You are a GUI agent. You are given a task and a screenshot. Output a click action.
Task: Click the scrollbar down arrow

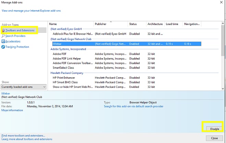(x=223, y=89)
